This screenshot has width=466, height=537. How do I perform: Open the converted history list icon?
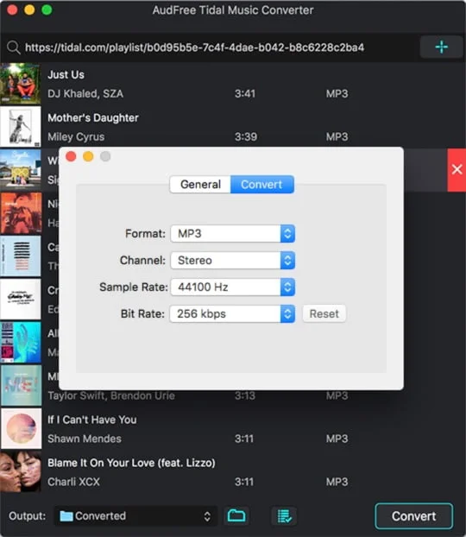pos(284,515)
